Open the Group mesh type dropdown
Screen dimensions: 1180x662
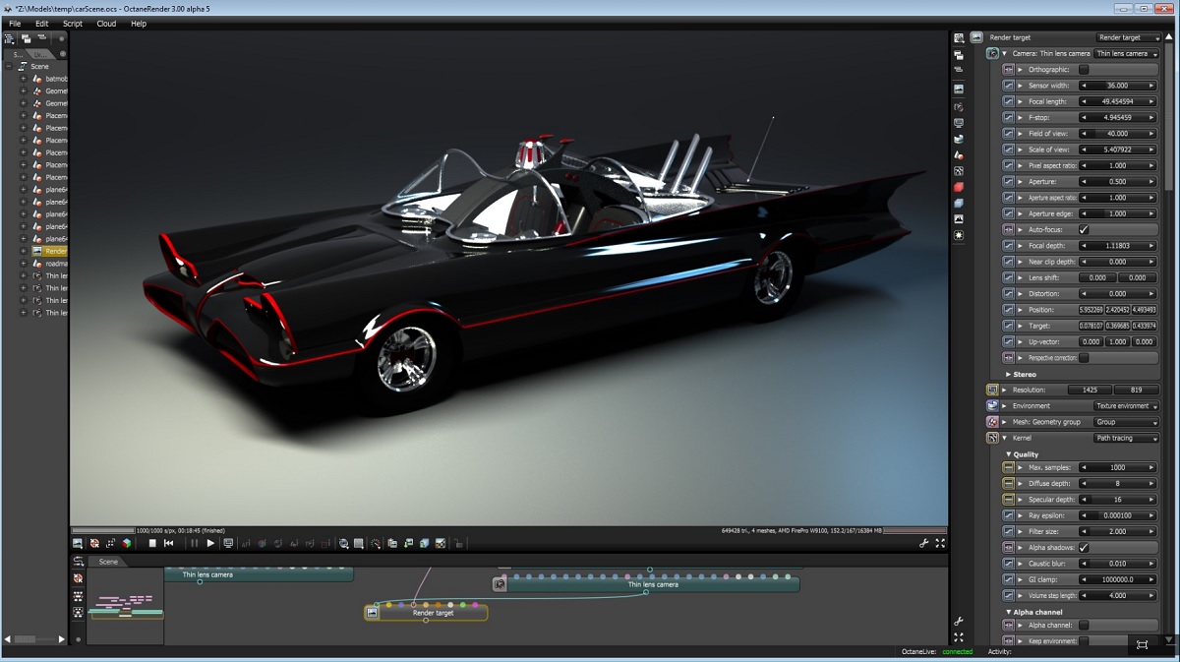pos(1126,422)
